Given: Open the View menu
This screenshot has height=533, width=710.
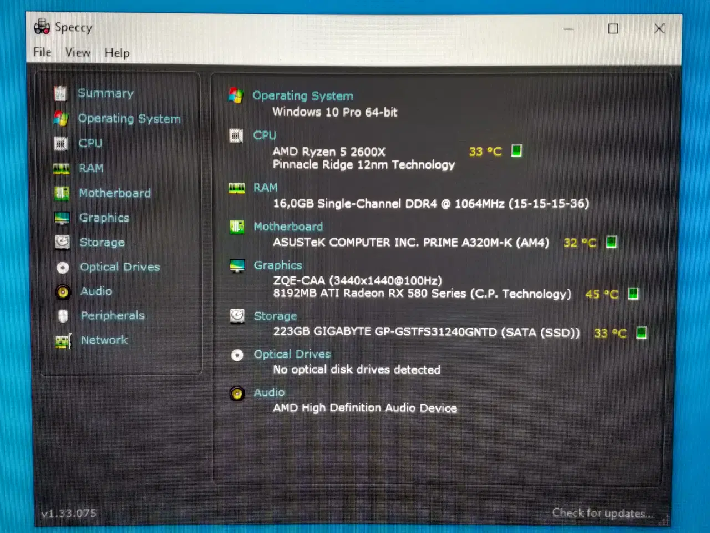Looking at the screenshot, I should [78, 52].
